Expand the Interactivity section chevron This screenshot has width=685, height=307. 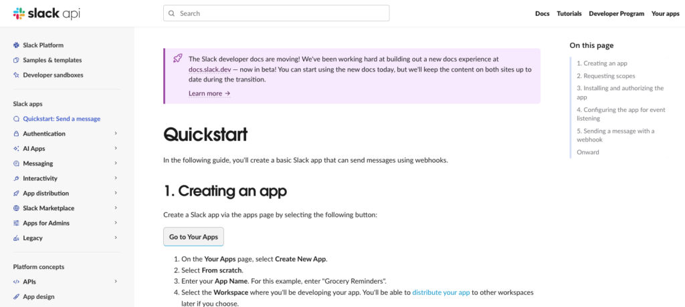116,178
